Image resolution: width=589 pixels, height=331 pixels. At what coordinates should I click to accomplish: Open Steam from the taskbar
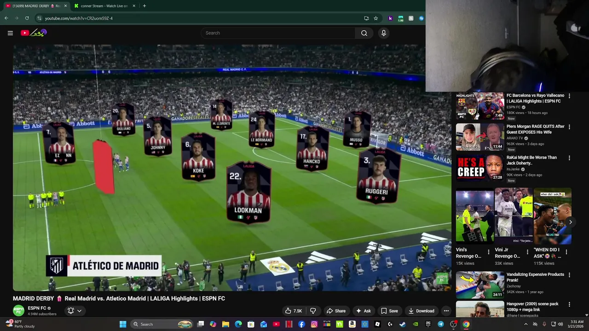(402, 324)
